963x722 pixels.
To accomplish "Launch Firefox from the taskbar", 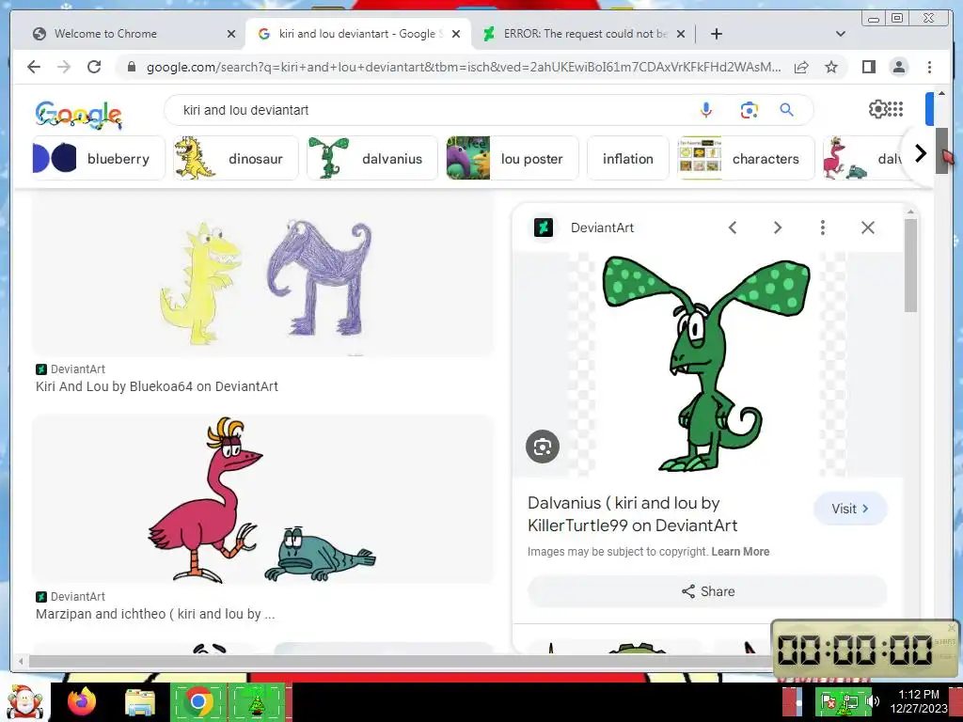I will [82, 701].
